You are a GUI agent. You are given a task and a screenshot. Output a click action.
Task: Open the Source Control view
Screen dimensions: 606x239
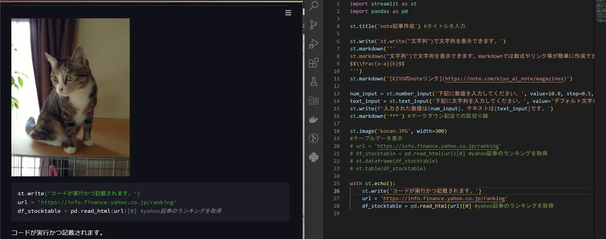coord(314,25)
